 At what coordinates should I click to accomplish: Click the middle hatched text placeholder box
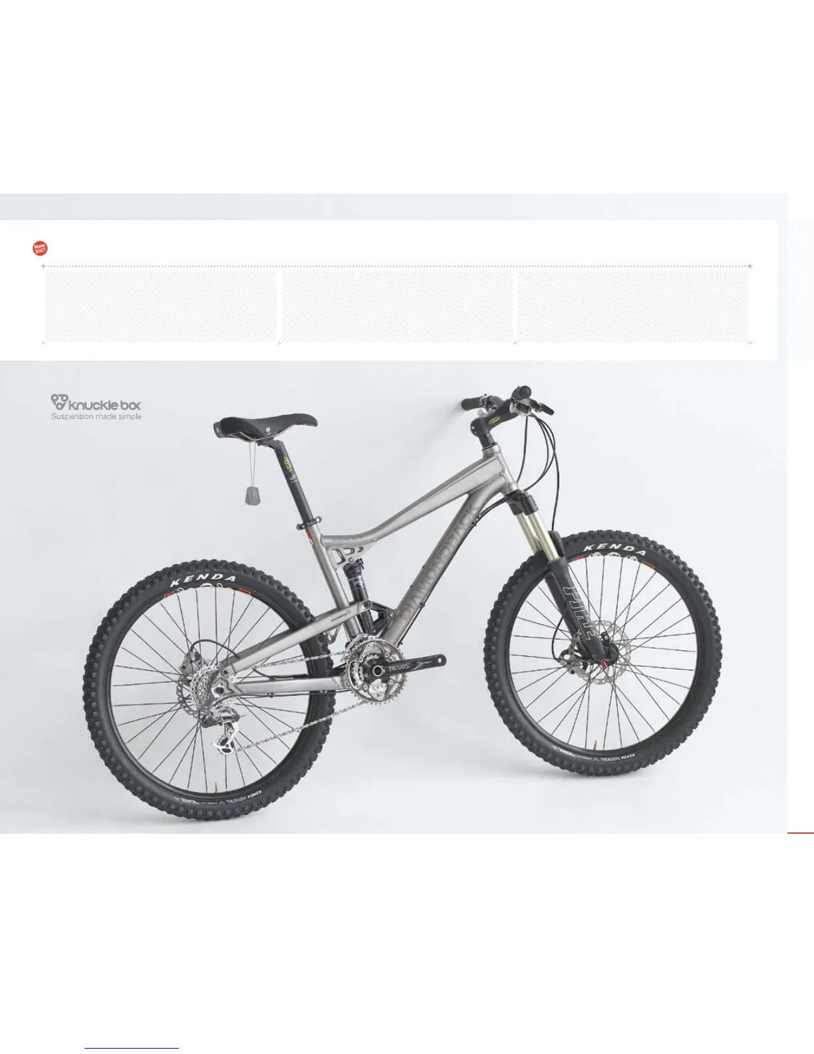click(x=397, y=306)
